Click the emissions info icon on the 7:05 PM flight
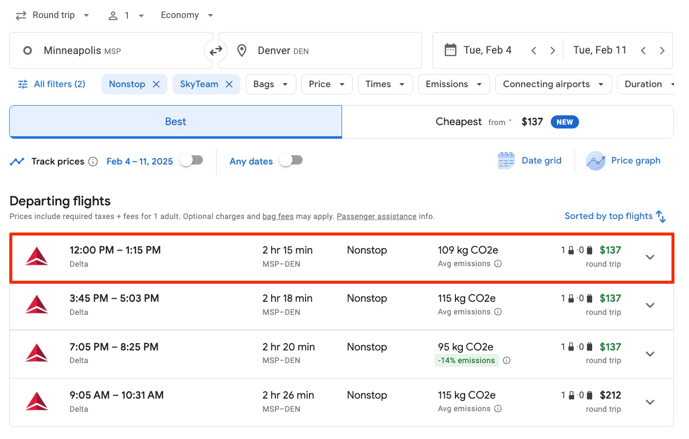The height and width of the screenshot is (439, 689). (x=507, y=361)
